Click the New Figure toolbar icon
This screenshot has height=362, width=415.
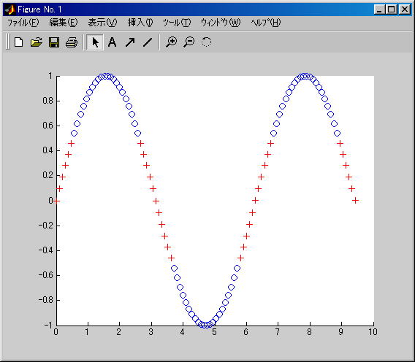point(18,42)
